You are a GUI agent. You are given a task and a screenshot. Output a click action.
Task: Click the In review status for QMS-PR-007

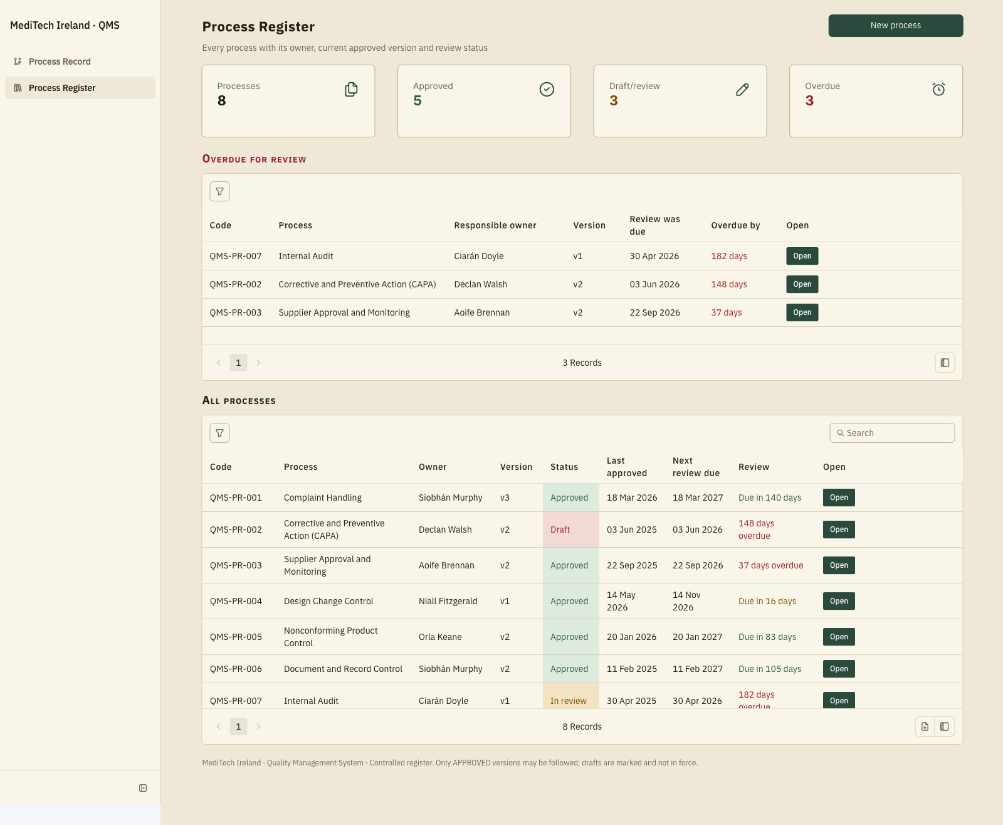[x=571, y=696]
